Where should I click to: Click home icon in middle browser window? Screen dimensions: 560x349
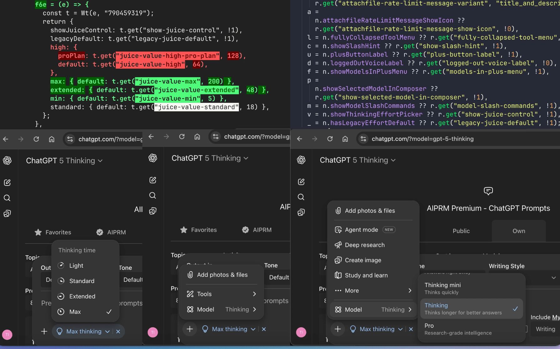click(197, 137)
